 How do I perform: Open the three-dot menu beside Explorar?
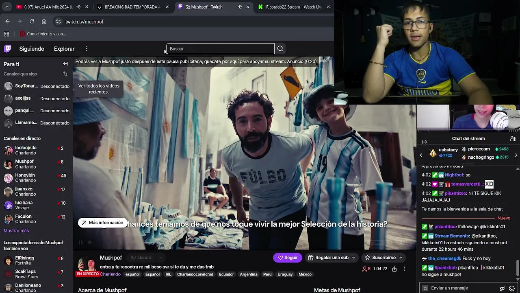point(87,49)
